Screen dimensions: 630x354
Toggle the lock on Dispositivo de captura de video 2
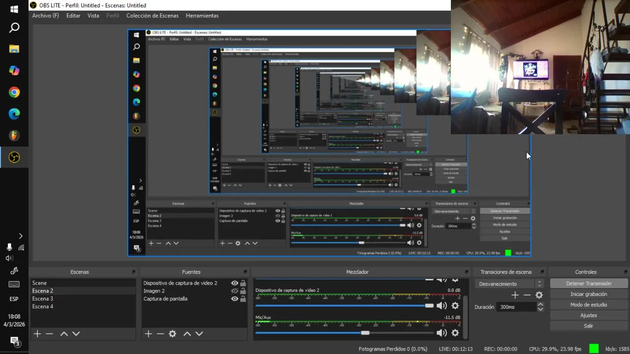pos(243,283)
